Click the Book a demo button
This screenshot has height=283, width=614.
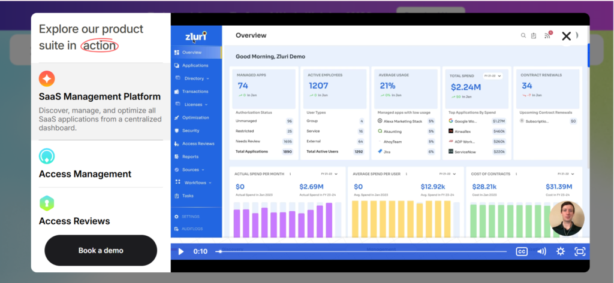click(101, 251)
